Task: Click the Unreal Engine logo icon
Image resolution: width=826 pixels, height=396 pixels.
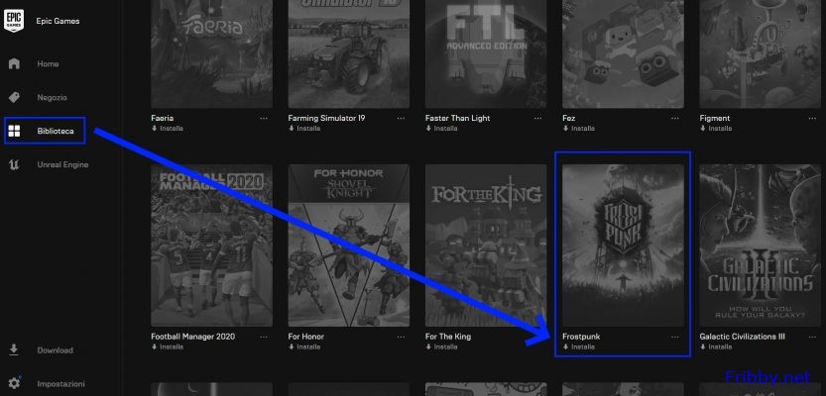Action: [x=14, y=164]
